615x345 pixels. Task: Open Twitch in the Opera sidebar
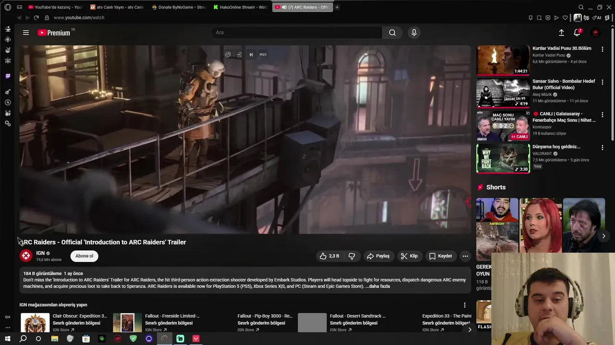[8, 76]
